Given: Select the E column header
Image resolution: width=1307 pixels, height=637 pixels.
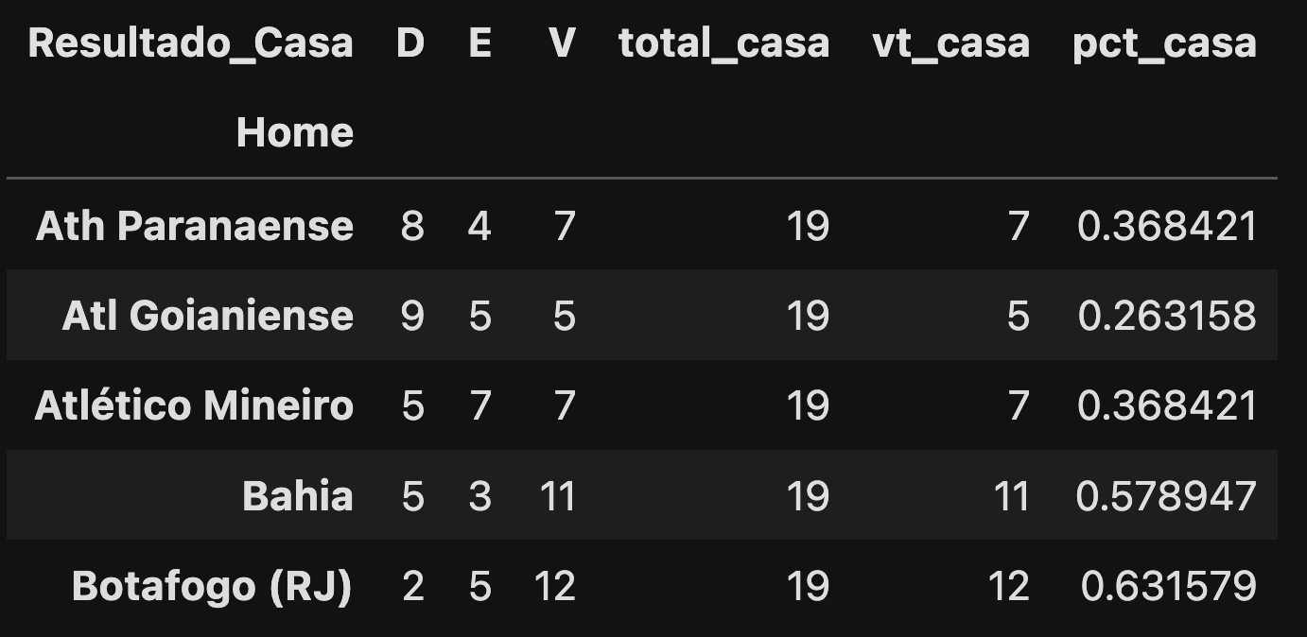Looking at the screenshot, I should (480, 43).
